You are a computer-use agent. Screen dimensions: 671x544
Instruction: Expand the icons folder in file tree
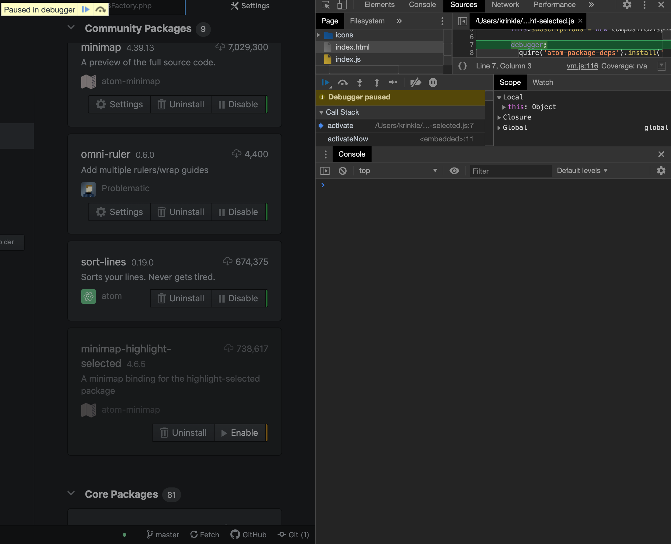(319, 35)
